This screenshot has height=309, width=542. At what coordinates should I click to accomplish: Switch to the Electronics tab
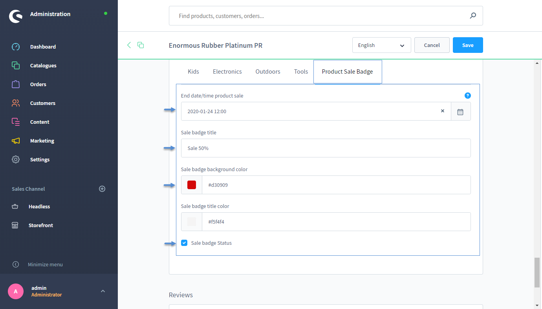click(x=227, y=72)
